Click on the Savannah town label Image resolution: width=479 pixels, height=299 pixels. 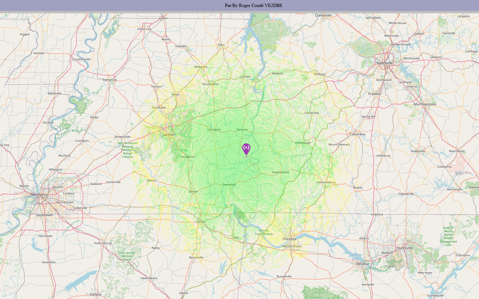click(x=229, y=184)
